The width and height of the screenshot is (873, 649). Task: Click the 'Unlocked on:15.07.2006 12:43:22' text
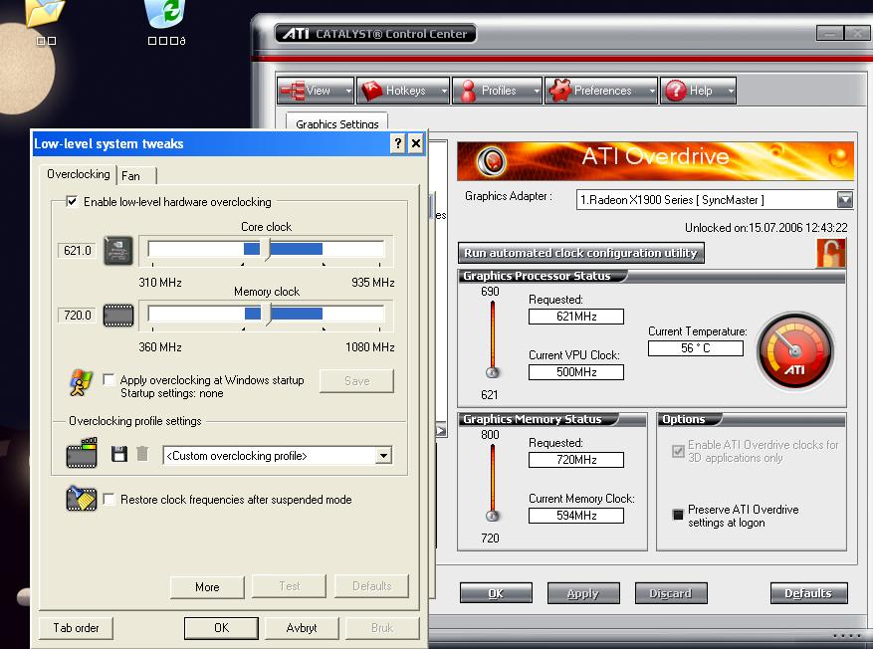(x=766, y=228)
